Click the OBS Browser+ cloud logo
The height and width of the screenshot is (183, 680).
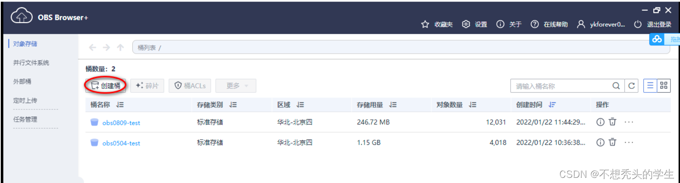22,16
